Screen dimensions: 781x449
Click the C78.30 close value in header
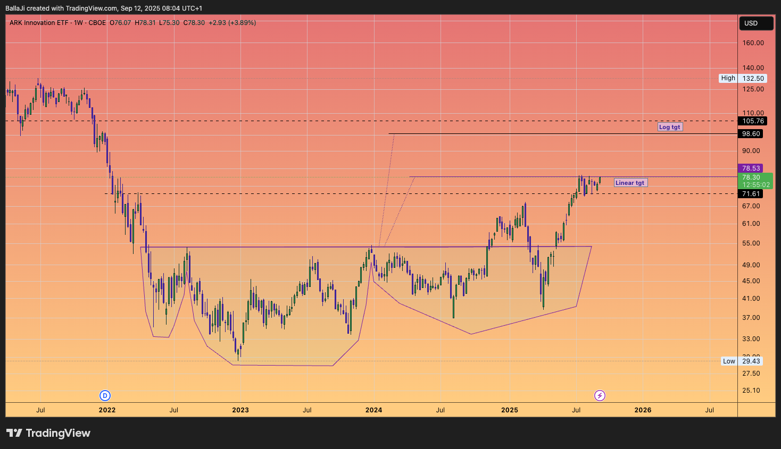194,23
